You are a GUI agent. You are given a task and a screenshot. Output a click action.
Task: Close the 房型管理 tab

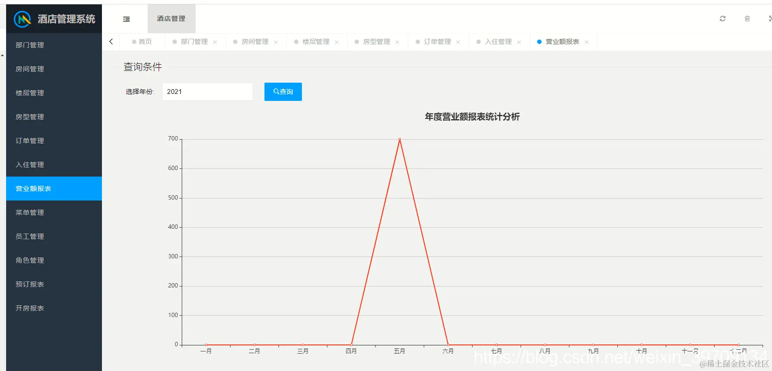tap(397, 42)
